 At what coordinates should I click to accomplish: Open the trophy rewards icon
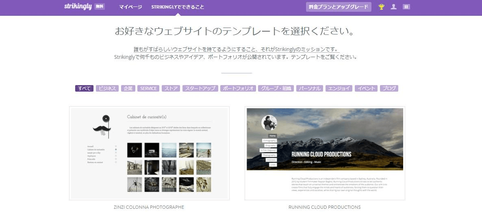coord(382,7)
